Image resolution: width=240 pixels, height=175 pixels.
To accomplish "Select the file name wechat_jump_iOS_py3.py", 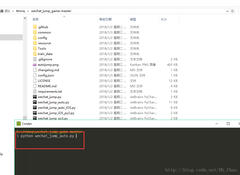I will [x=56, y=113].
